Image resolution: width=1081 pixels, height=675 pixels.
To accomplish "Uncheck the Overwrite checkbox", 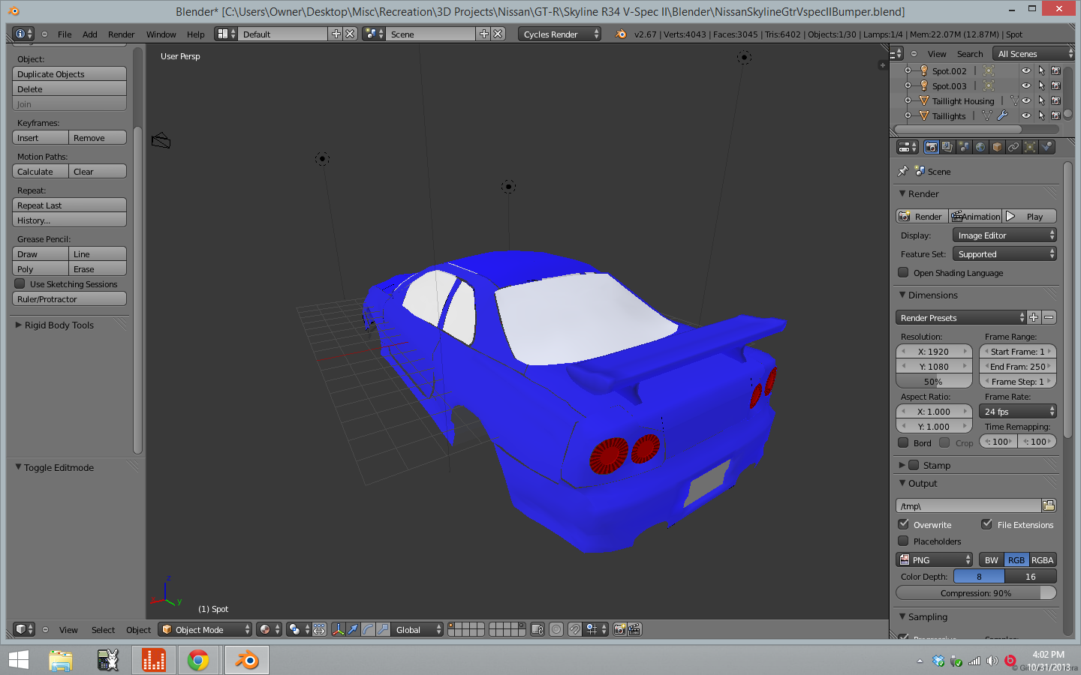I will (x=904, y=524).
